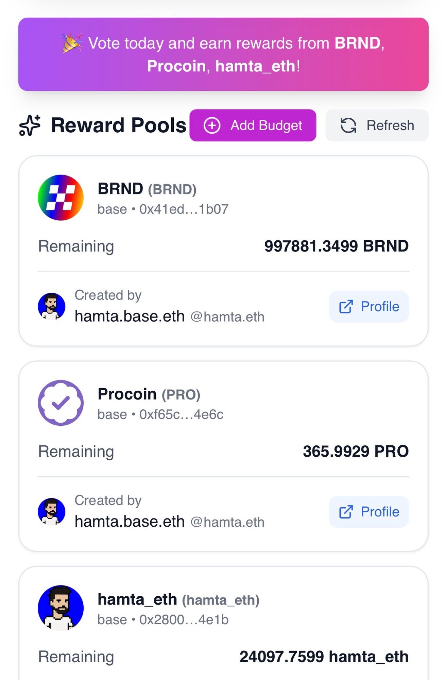Click hamta.base.eth creator name in Procoin card
447x680 pixels.
coord(130,522)
